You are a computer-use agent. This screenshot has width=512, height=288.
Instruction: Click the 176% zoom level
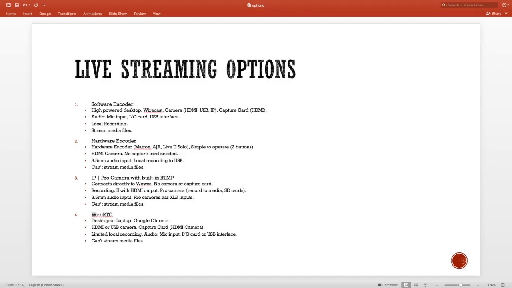492,285
